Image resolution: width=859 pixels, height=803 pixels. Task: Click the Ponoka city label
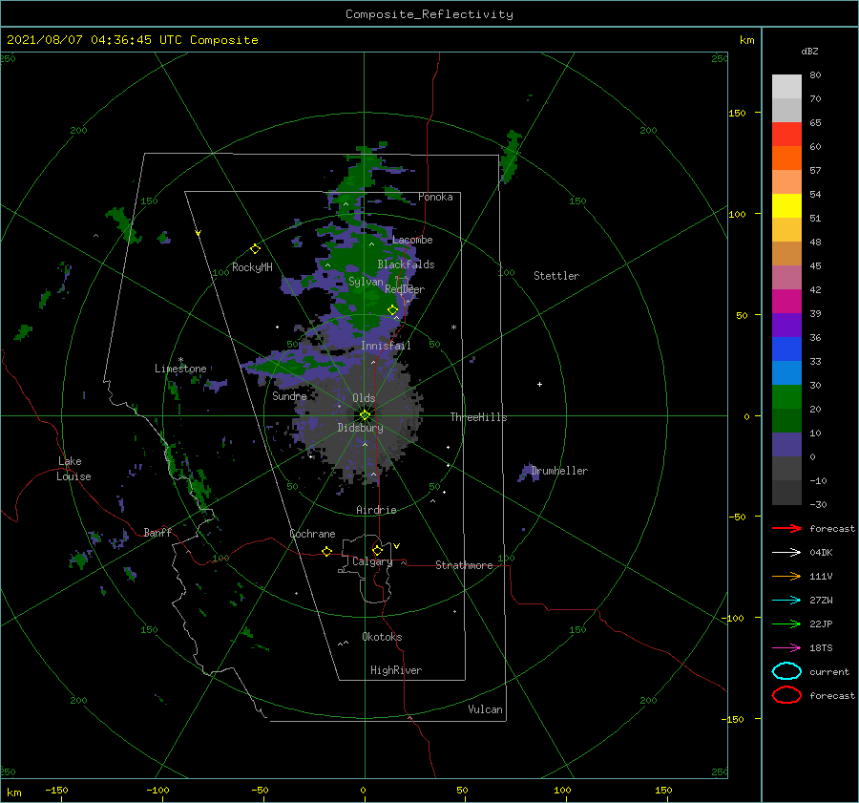point(435,197)
